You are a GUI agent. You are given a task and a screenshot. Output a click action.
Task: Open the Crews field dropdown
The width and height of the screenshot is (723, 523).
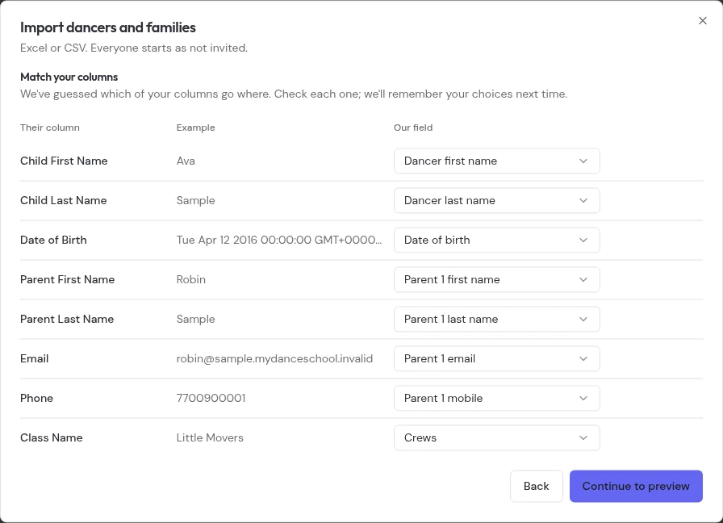coord(496,437)
